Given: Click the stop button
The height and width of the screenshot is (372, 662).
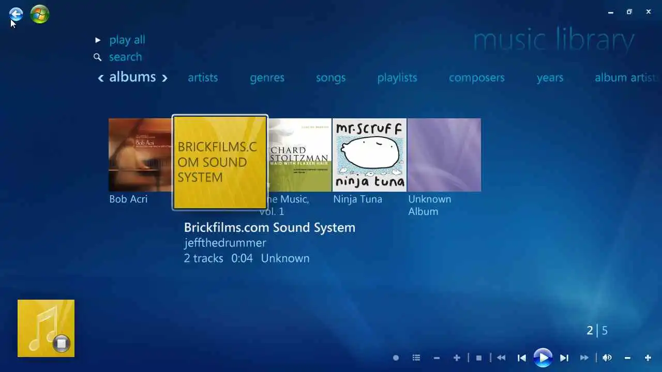Looking at the screenshot, I should point(479,358).
